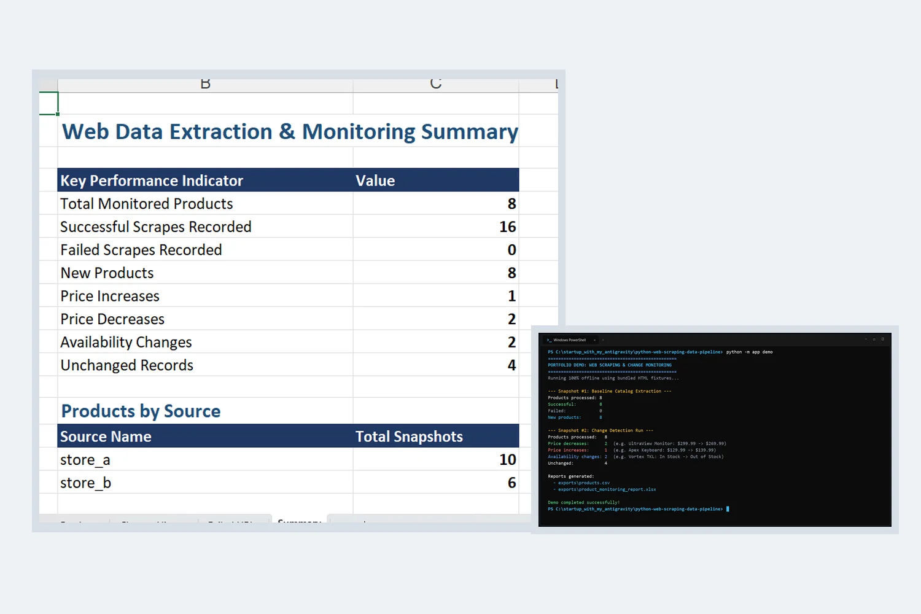Select snapshot count 6 for store_b
Screen dimensions: 921x614
click(x=436, y=483)
